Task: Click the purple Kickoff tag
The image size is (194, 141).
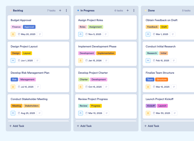Action: (x=151, y=106)
